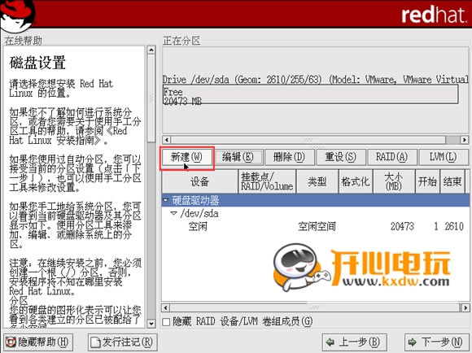Image resolution: width=472 pixels, height=353 pixels.
Task: Open the LVM(L) dialog
Action: pos(444,157)
